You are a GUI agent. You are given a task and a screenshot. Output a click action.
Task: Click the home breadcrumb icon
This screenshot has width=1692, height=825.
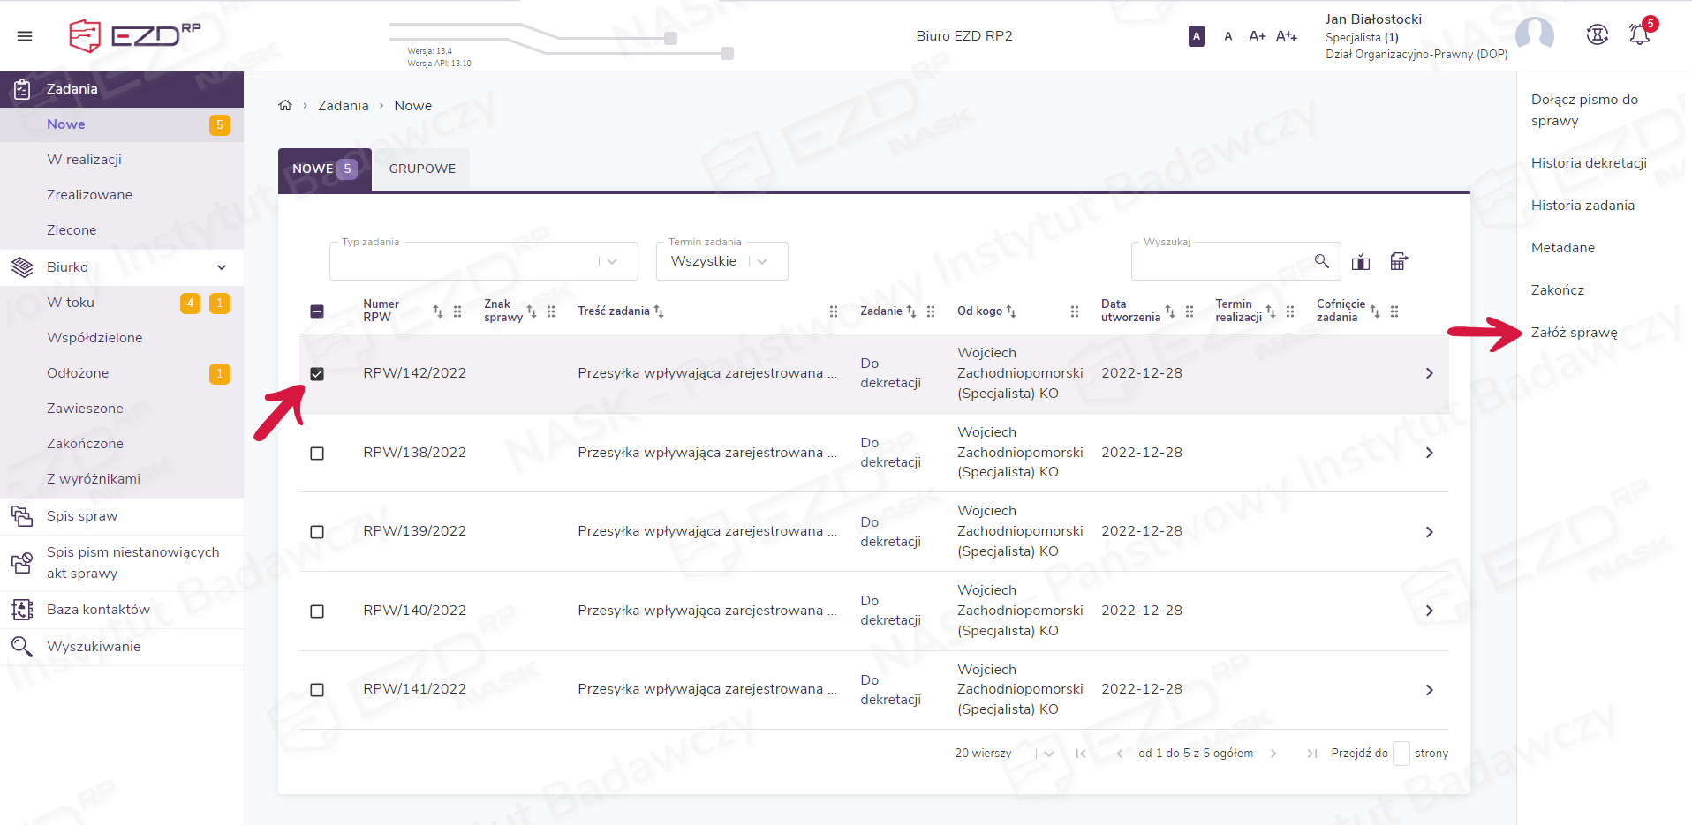click(285, 106)
